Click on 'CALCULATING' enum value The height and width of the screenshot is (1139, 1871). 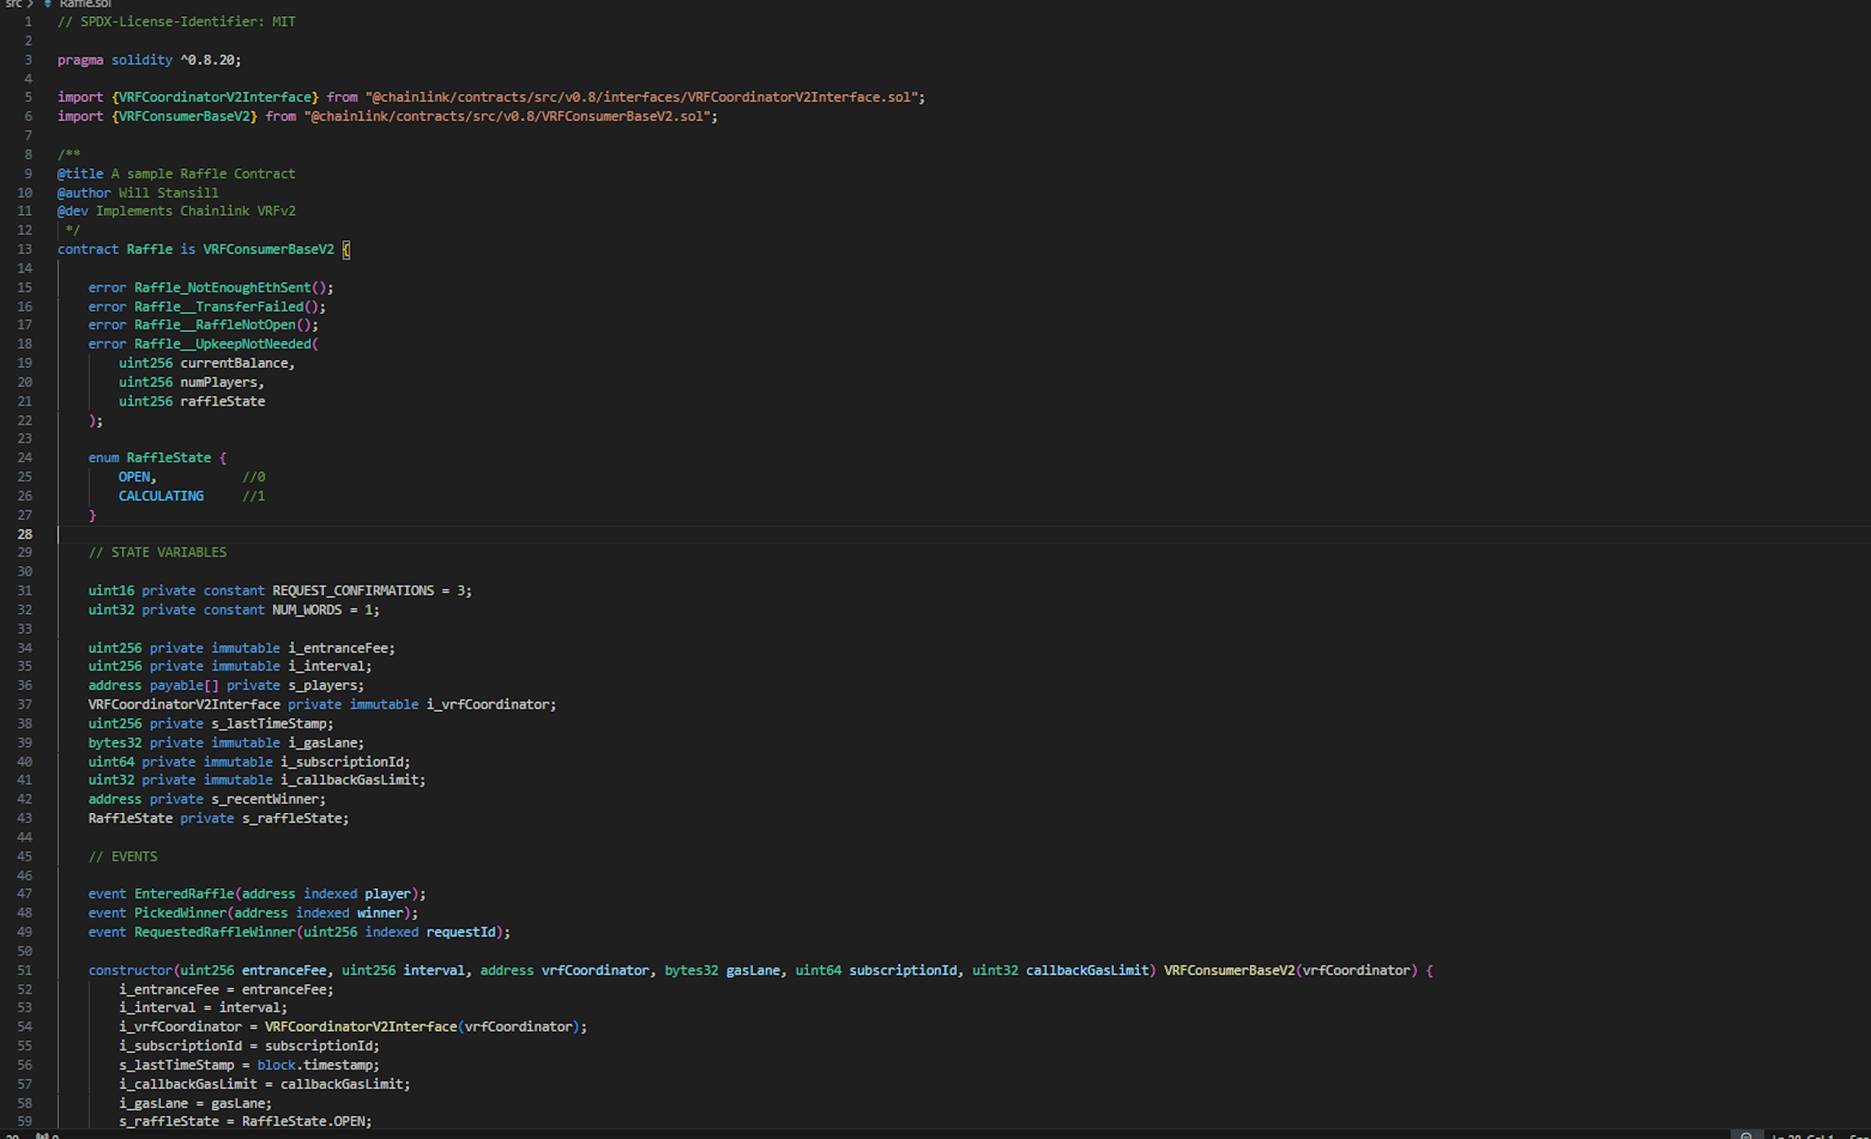point(160,496)
